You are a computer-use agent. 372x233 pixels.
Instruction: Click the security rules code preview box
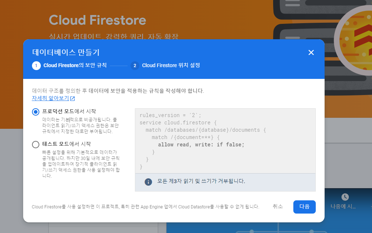pos(225,141)
